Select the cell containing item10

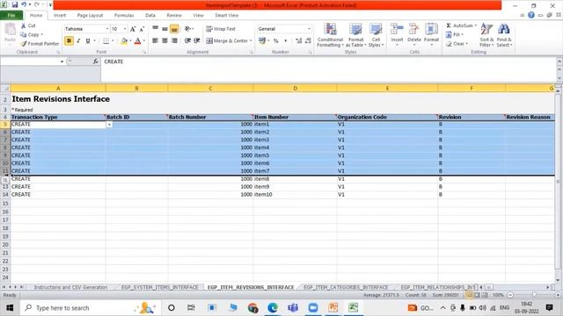(295, 195)
